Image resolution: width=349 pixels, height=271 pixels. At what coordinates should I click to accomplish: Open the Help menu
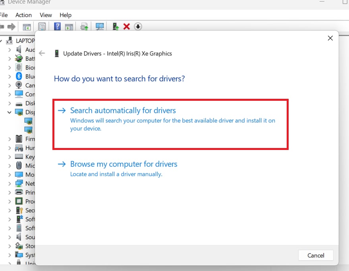[66, 15]
